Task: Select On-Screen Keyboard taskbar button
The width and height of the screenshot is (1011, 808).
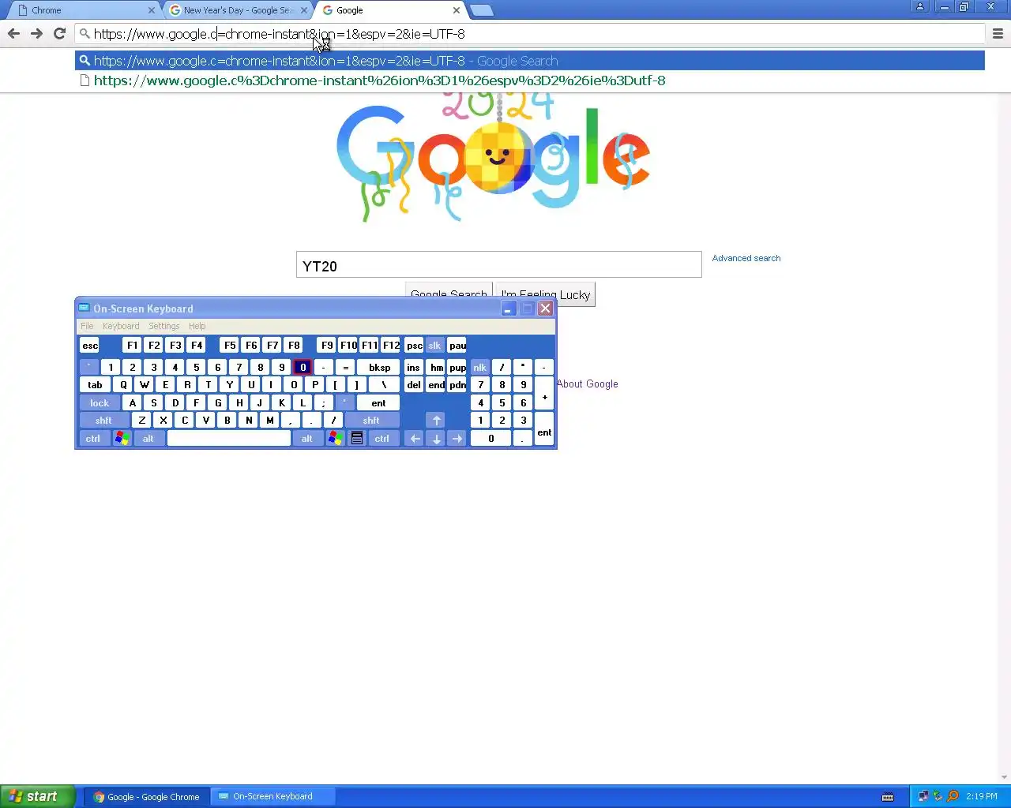Action: tap(274, 797)
